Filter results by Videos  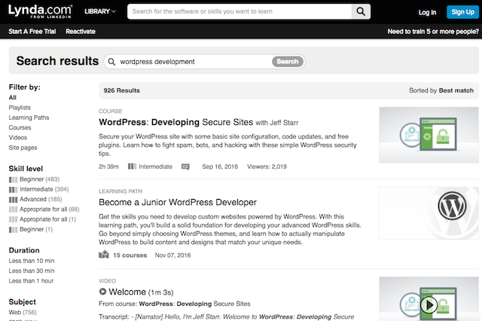[18, 138]
